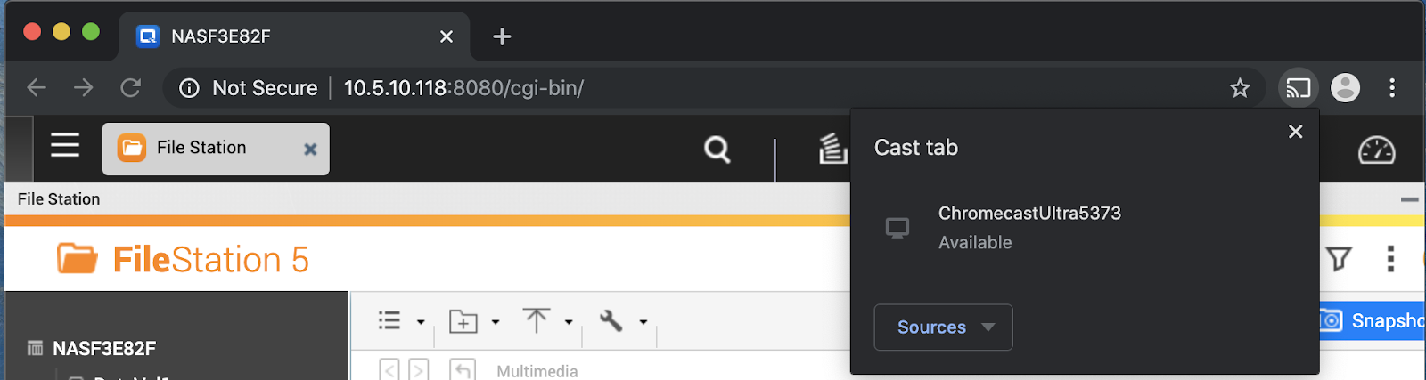The image size is (1426, 380).
Task: Click the wrench tools icon
Action: pyautogui.click(x=611, y=320)
